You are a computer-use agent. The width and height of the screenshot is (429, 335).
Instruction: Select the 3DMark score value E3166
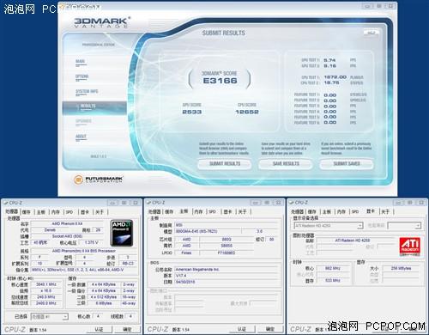coord(220,81)
